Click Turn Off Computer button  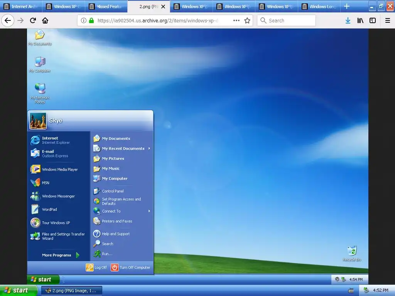[130, 267]
